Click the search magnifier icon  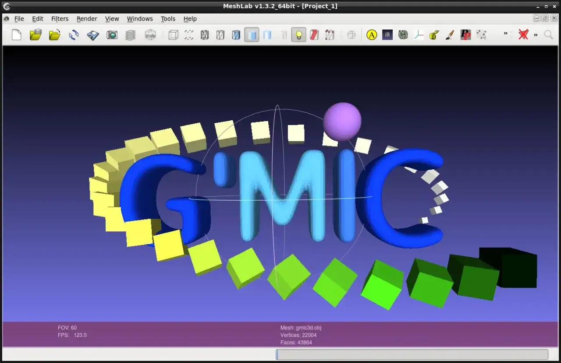(548, 35)
